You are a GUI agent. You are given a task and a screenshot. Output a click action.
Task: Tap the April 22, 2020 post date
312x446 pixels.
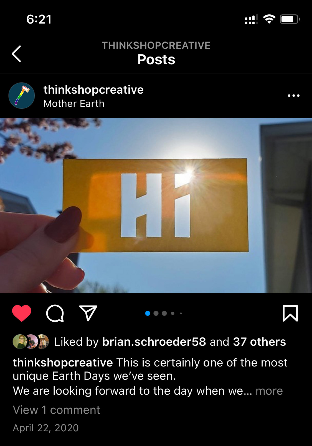(46, 428)
